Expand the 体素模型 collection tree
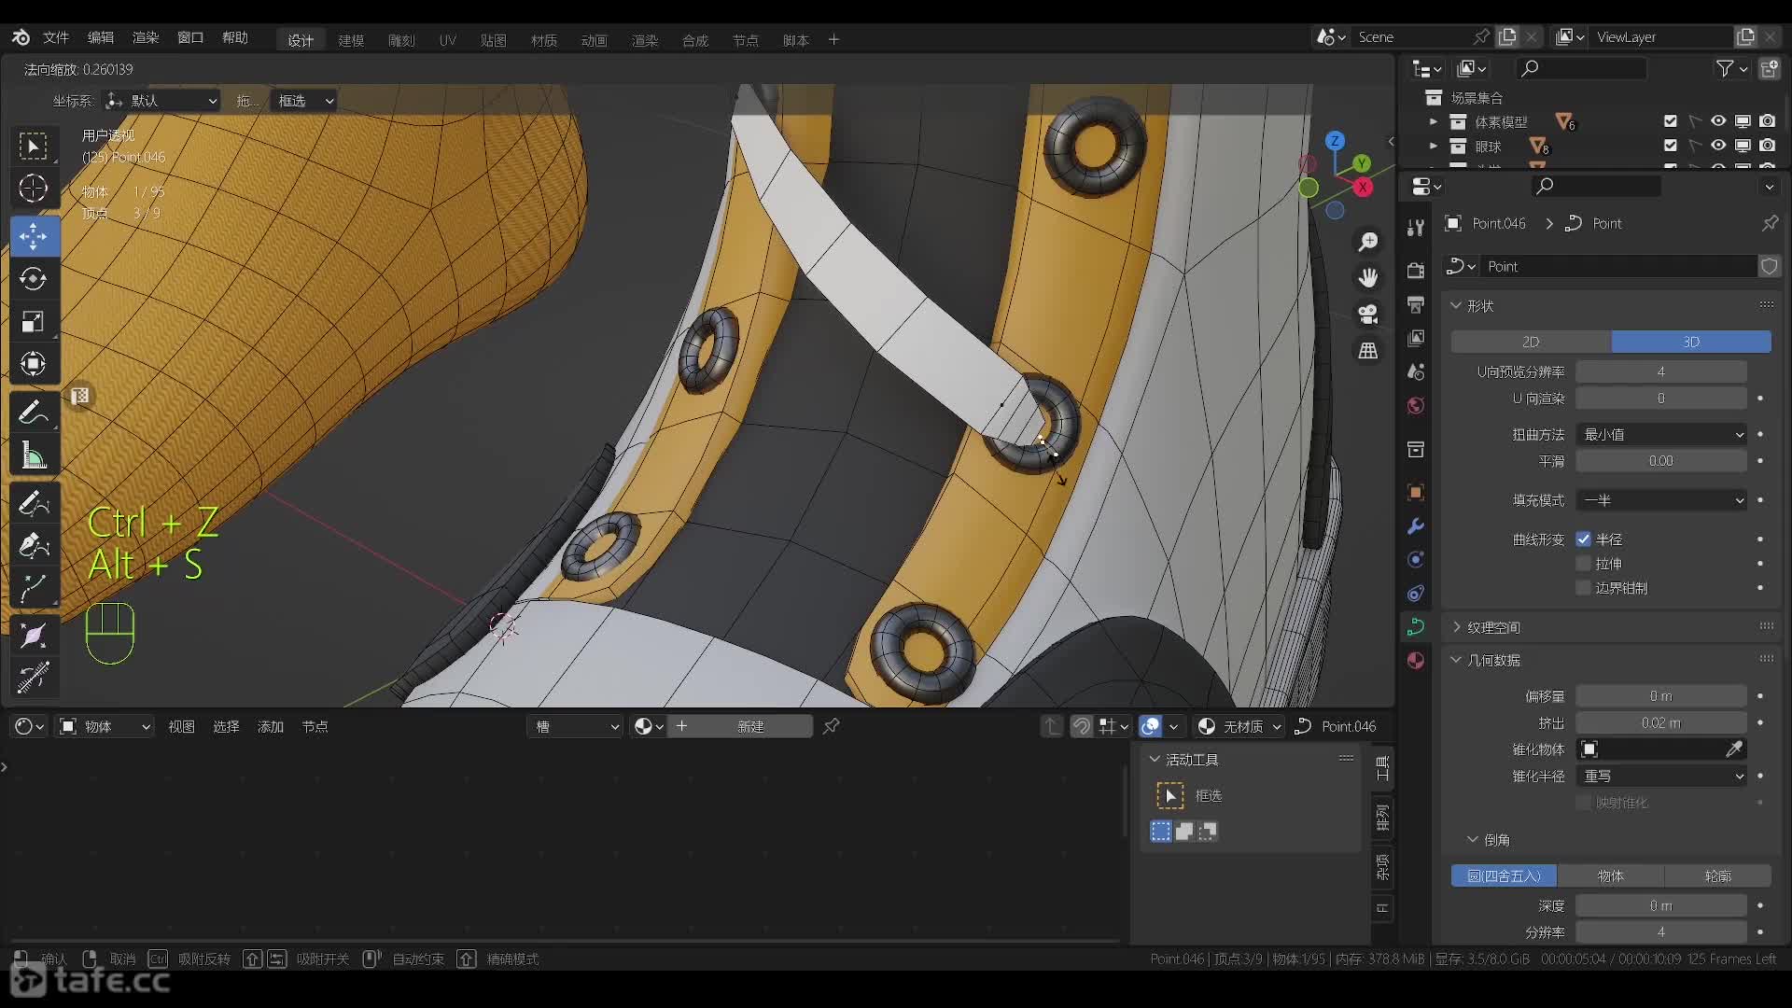Viewport: 1792px width, 1008px height. point(1434,121)
